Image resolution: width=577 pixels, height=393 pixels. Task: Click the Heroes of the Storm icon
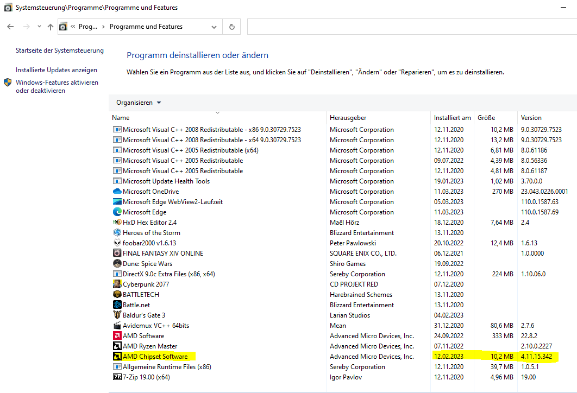(117, 233)
